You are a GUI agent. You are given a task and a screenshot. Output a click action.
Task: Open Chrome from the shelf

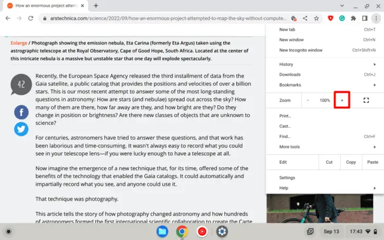182,231
